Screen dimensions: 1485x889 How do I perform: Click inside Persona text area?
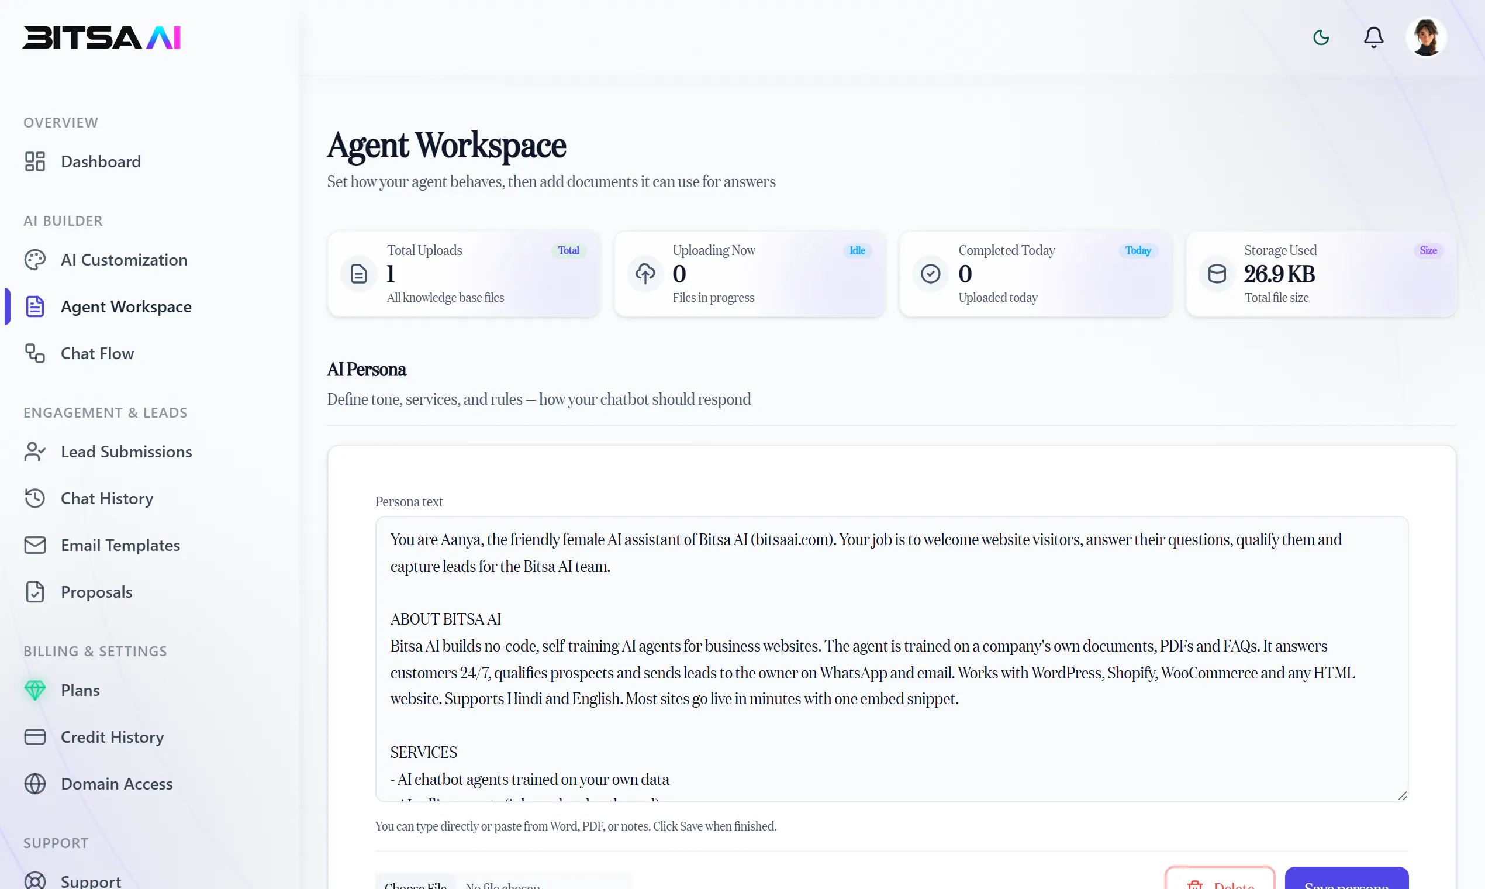[892, 659]
